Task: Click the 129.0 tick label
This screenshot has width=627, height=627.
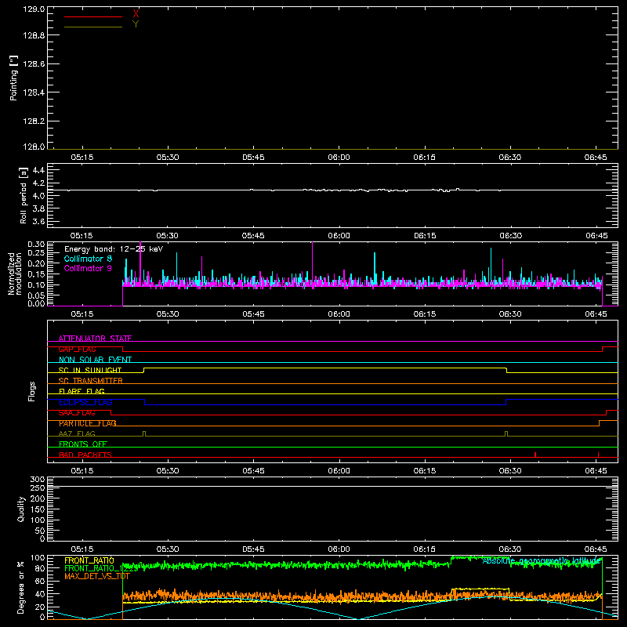Action: (34, 9)
